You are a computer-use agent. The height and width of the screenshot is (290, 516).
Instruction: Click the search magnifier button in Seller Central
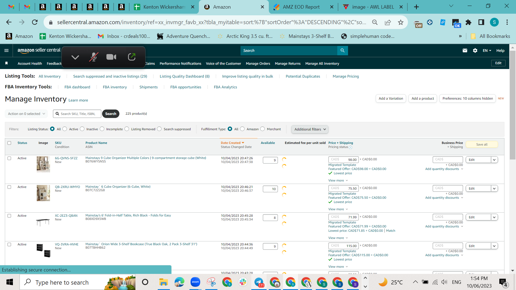pyautogui.click(x=342, y=50)
